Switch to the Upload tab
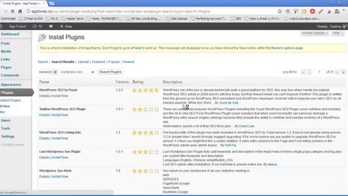 (83, 62)
